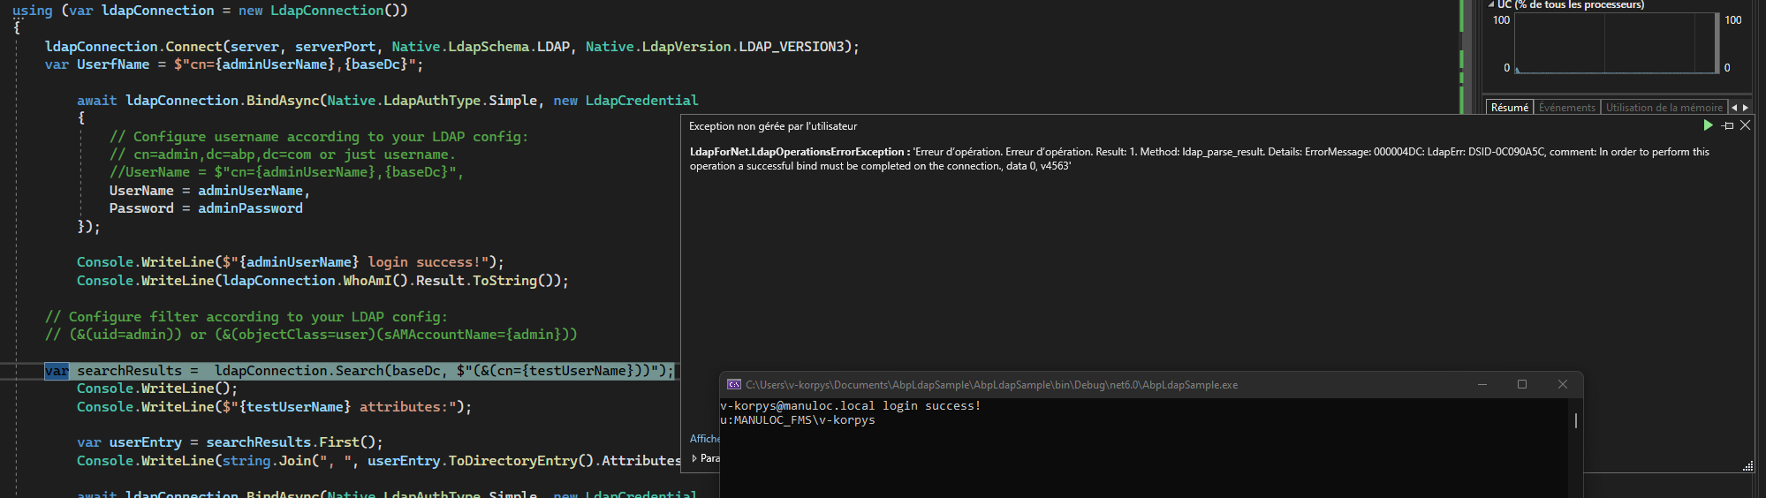
Task: Click the 'Affiche' link in exception popup
Action: [704, 439]
